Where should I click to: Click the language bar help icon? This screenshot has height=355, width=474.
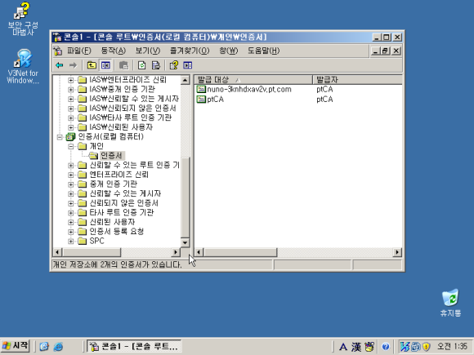point(386,347)
